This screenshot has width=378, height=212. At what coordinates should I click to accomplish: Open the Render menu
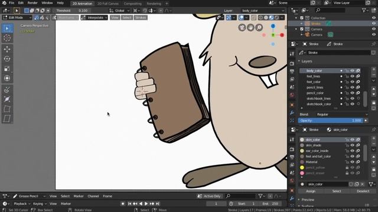(32, 3)
